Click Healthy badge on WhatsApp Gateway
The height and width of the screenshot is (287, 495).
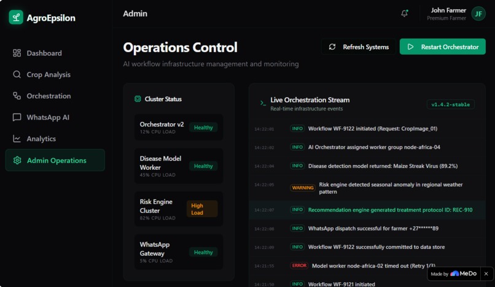203,252
